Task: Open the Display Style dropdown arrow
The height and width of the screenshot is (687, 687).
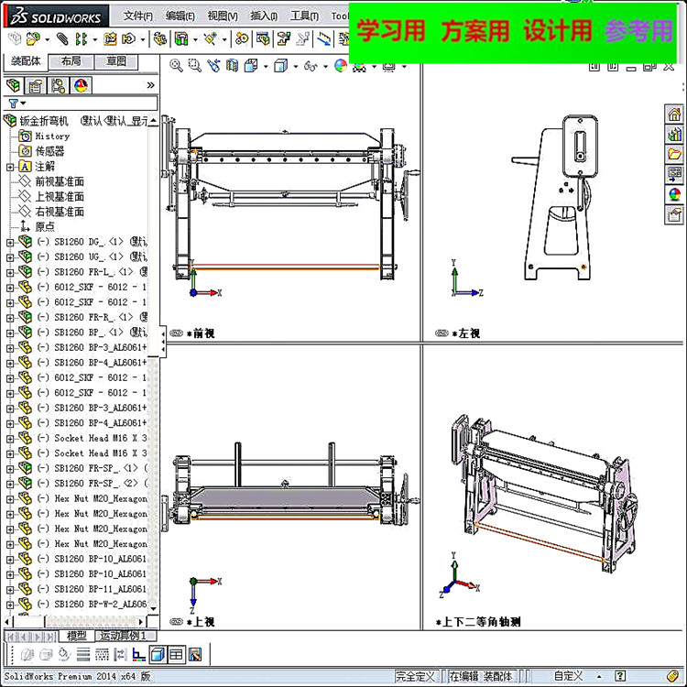Action: click(x=295, y=67)
